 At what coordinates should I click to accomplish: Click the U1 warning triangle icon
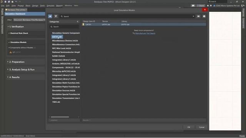11,52
